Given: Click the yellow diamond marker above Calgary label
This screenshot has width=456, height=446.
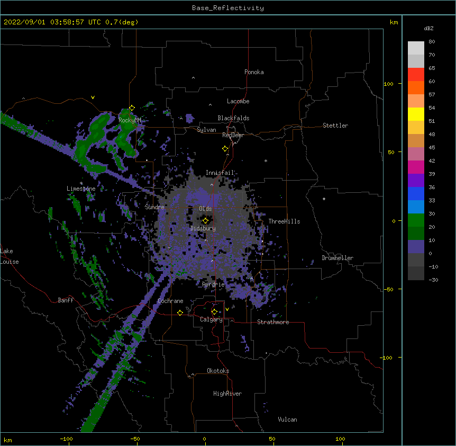Looking at the screenshot, I should (x=214, y=312).
